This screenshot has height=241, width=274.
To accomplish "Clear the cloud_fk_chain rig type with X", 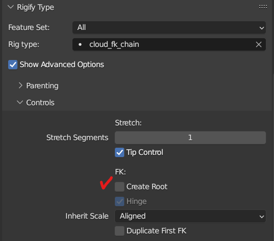I will (x=259, y=45).
